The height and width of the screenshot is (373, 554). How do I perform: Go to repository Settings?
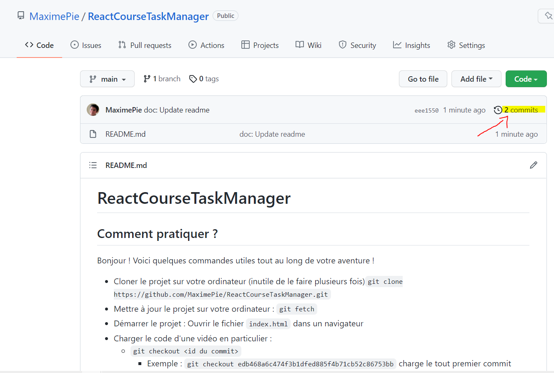pos(466,45)
